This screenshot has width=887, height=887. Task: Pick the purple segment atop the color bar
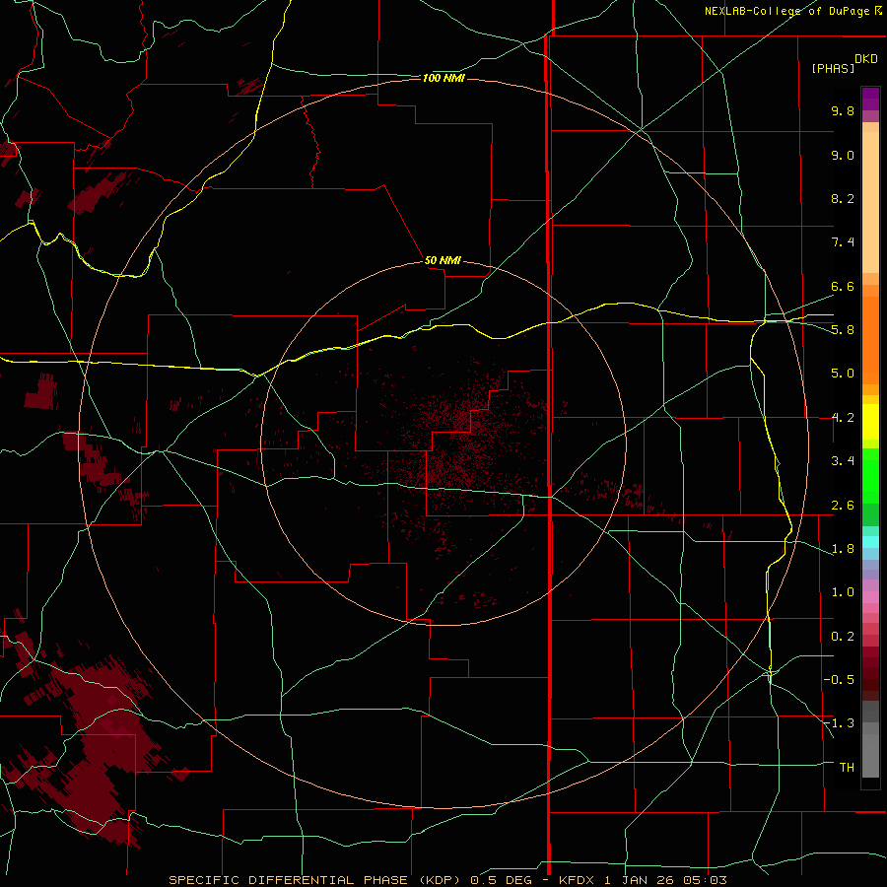870,99
